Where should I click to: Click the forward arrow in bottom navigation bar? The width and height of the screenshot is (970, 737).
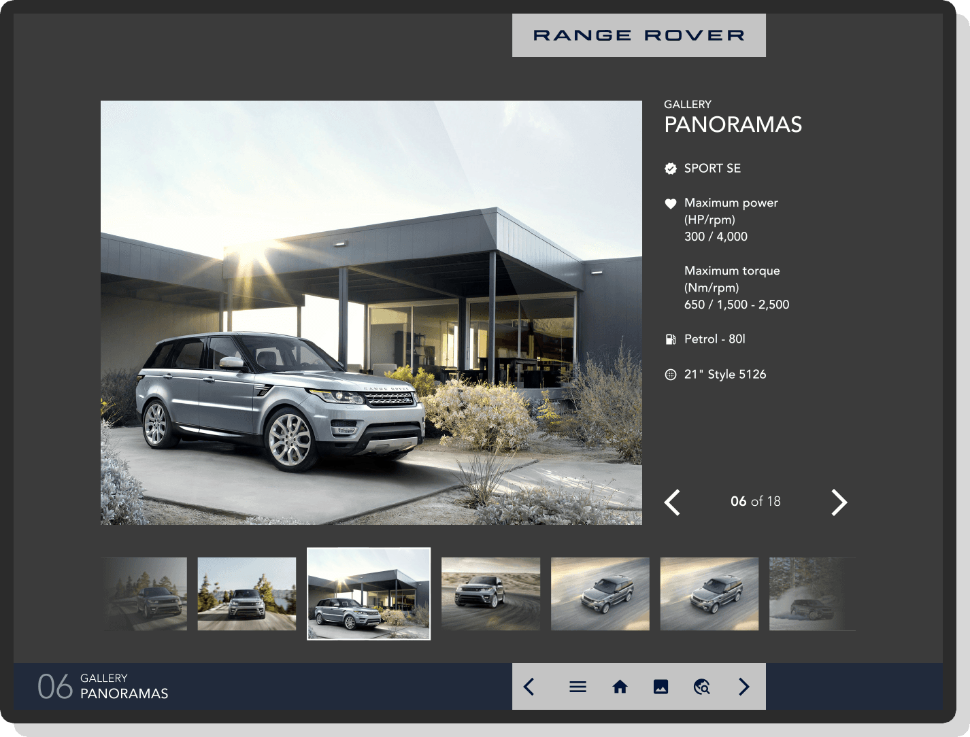pyautogui.click(x=744, y=687)
